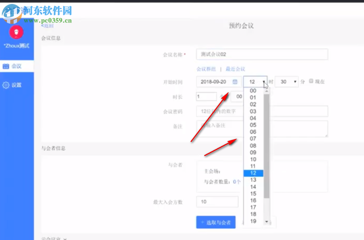This screenshot has width=364, height=240.
Task: Click the meeting name field showing 测试会议02
Action: click(261, 54)
